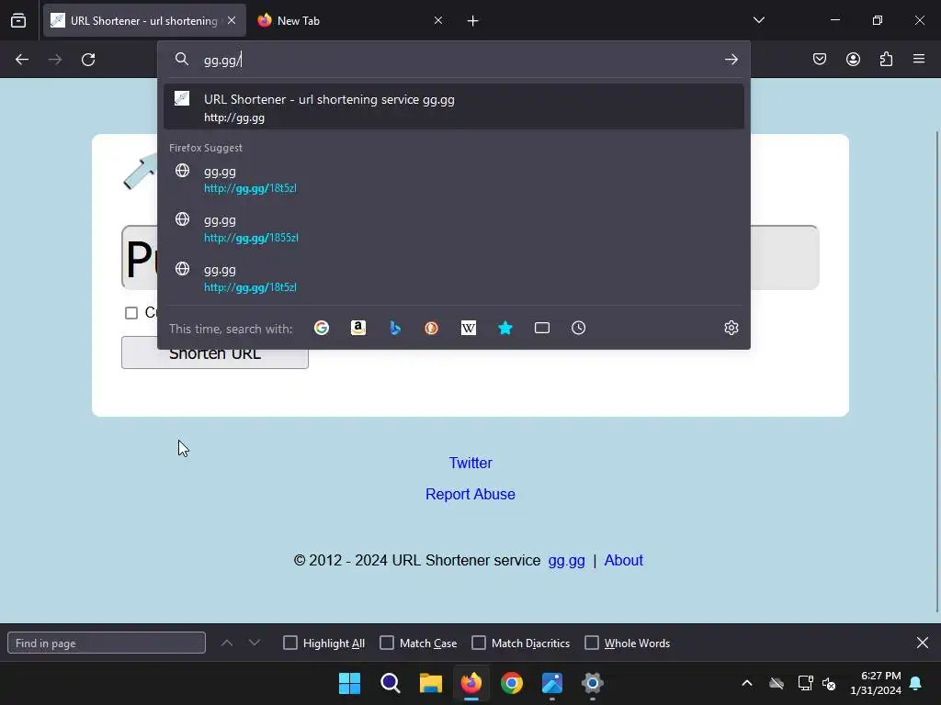This screenshot has width=941, height=705.
Task: Search this time with Amazon
Action: (x=358, y=328)
